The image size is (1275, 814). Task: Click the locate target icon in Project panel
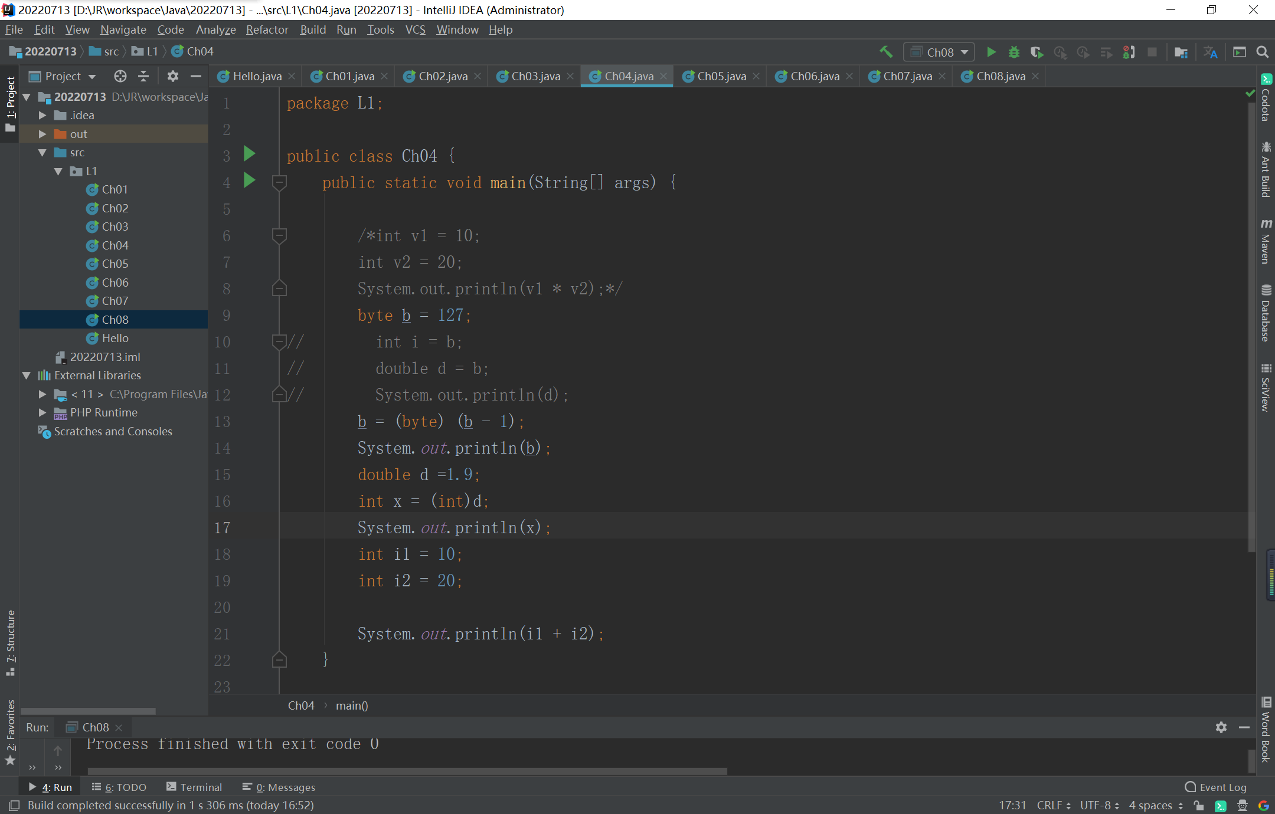point(120,76)
